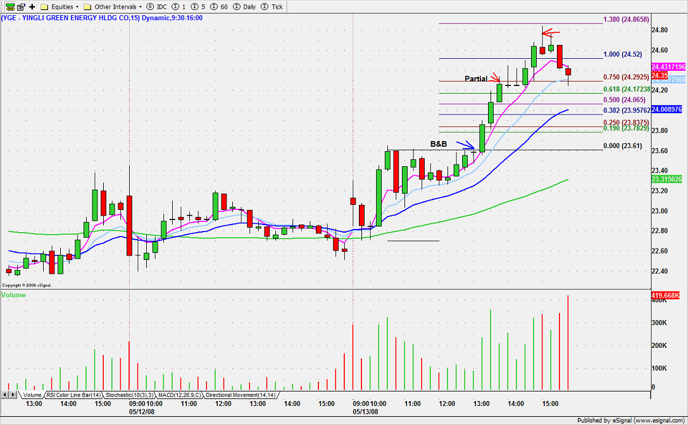Image resolution: width=688 pixels, height=425 pixels.
Task: Select the B&B annotation text
Action: (x=439, y=144)
